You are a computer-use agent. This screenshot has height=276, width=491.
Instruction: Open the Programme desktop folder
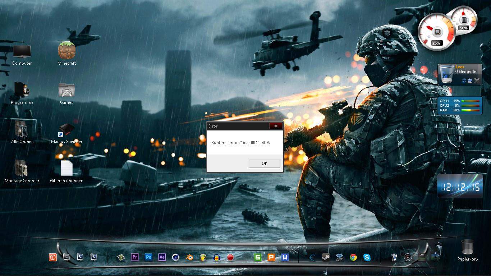(22, 93)
